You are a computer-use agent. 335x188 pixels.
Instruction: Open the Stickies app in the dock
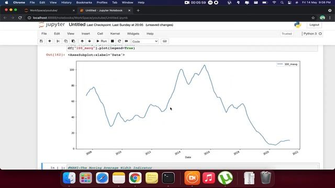[x=152, y=178]
